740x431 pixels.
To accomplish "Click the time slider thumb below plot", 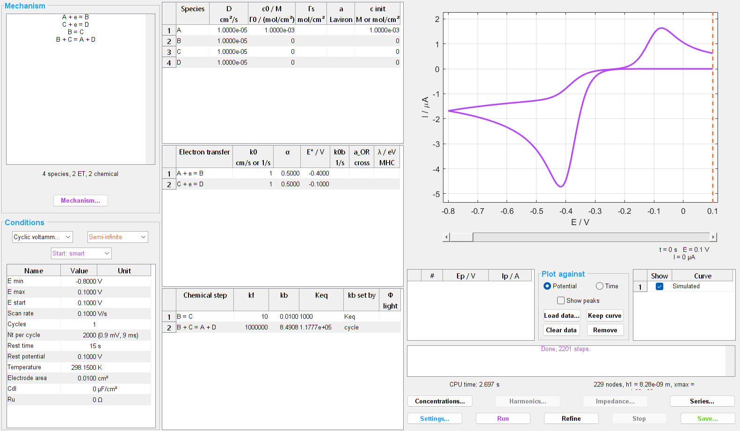I will pyautogui.click(x=462, y=237).
